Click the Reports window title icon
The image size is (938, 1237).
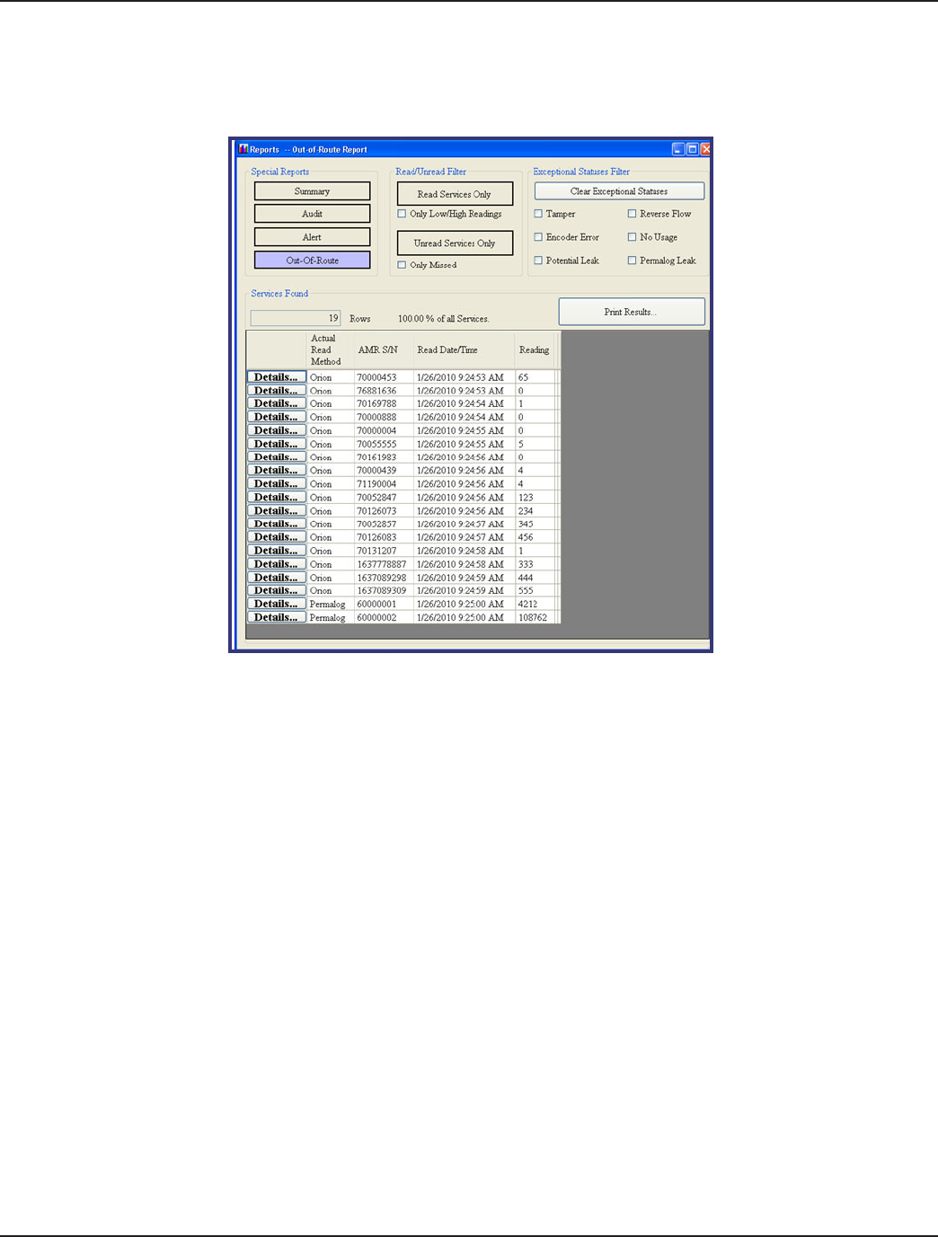(243, 149)
